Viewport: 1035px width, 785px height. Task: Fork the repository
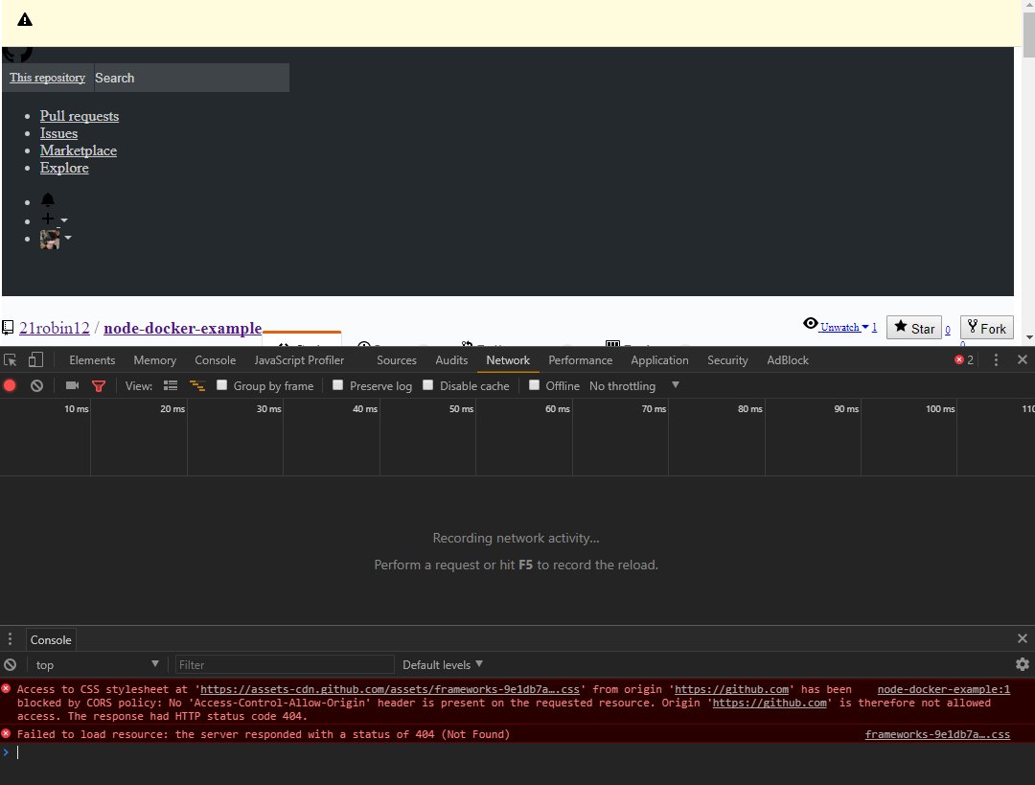coord(986,328)
